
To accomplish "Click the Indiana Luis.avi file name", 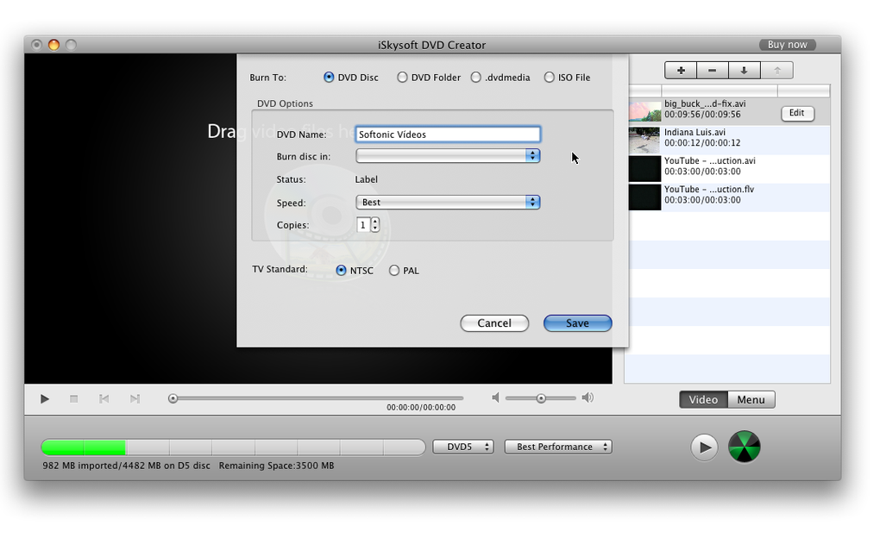I will coord(695,133).
